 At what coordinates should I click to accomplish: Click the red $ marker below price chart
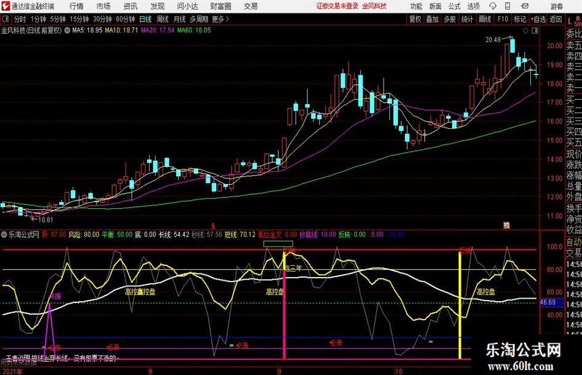[214, 226]
